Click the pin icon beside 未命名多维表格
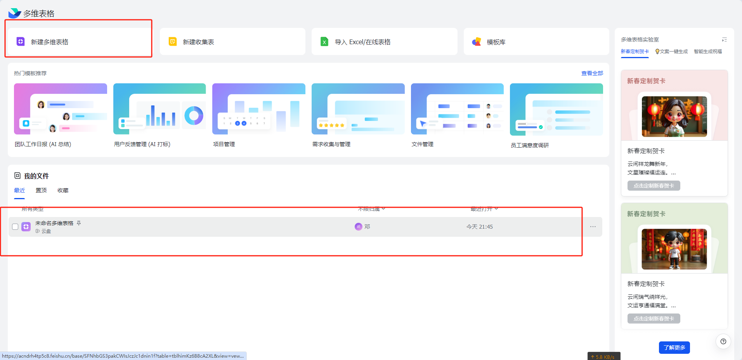This screenshot has width=742, height=360. [79, 223]
